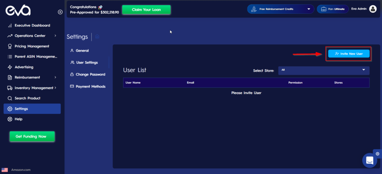382x174 pixels.
Task: Collapse sidebar using the circle target icon
Action: [60, 12]
